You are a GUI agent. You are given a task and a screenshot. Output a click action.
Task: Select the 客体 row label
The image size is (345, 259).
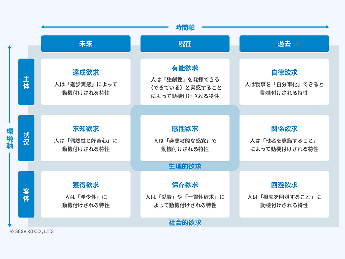coord(26,194)
